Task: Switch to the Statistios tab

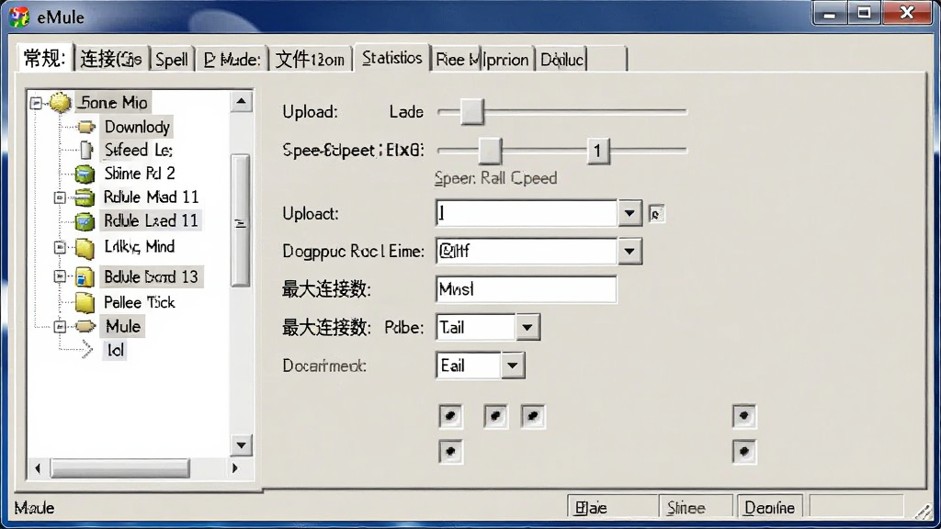Action: click(x=391, y=58)
